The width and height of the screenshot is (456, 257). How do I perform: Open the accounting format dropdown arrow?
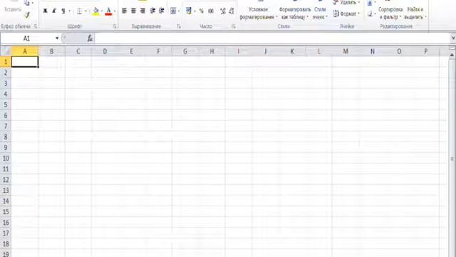coord(195,11)
